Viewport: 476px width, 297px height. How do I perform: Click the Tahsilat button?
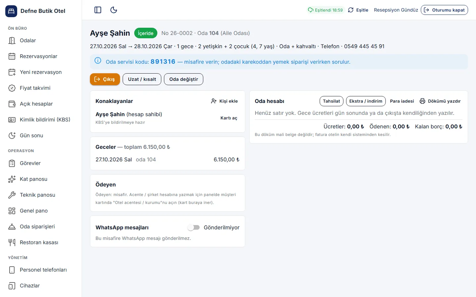point(332,101)
